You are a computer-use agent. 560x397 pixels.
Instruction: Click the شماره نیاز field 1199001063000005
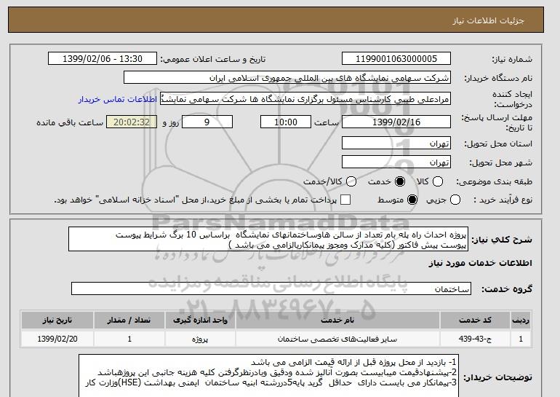click(396, 59)
